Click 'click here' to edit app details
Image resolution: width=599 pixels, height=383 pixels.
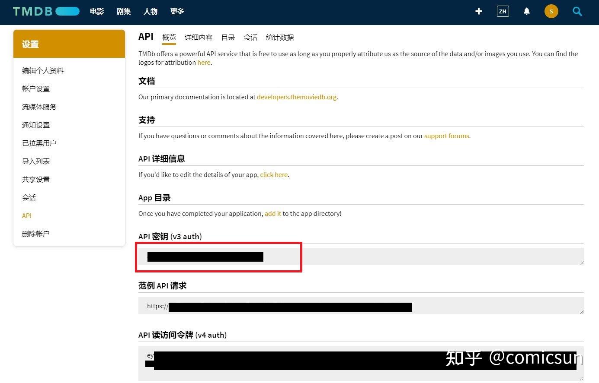pyautogui.click(x=274, y=174)
